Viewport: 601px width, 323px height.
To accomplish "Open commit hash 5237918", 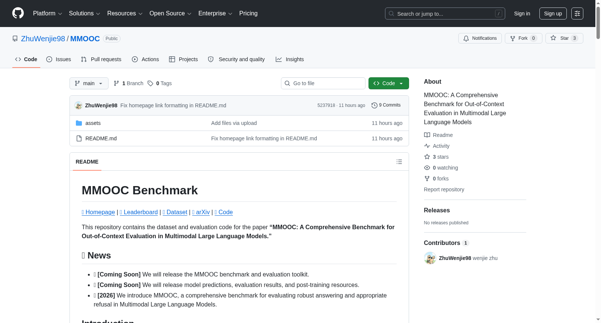I will click(326, 105).
